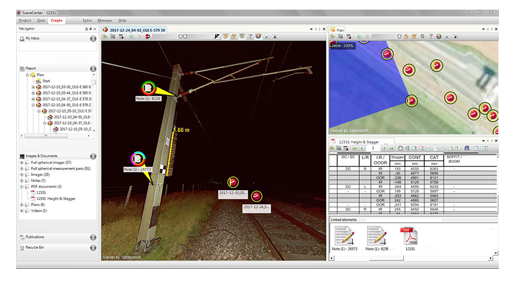Toggle the Images & Documents panel collapse button
515x281 pixels.
tap(93, 156)
